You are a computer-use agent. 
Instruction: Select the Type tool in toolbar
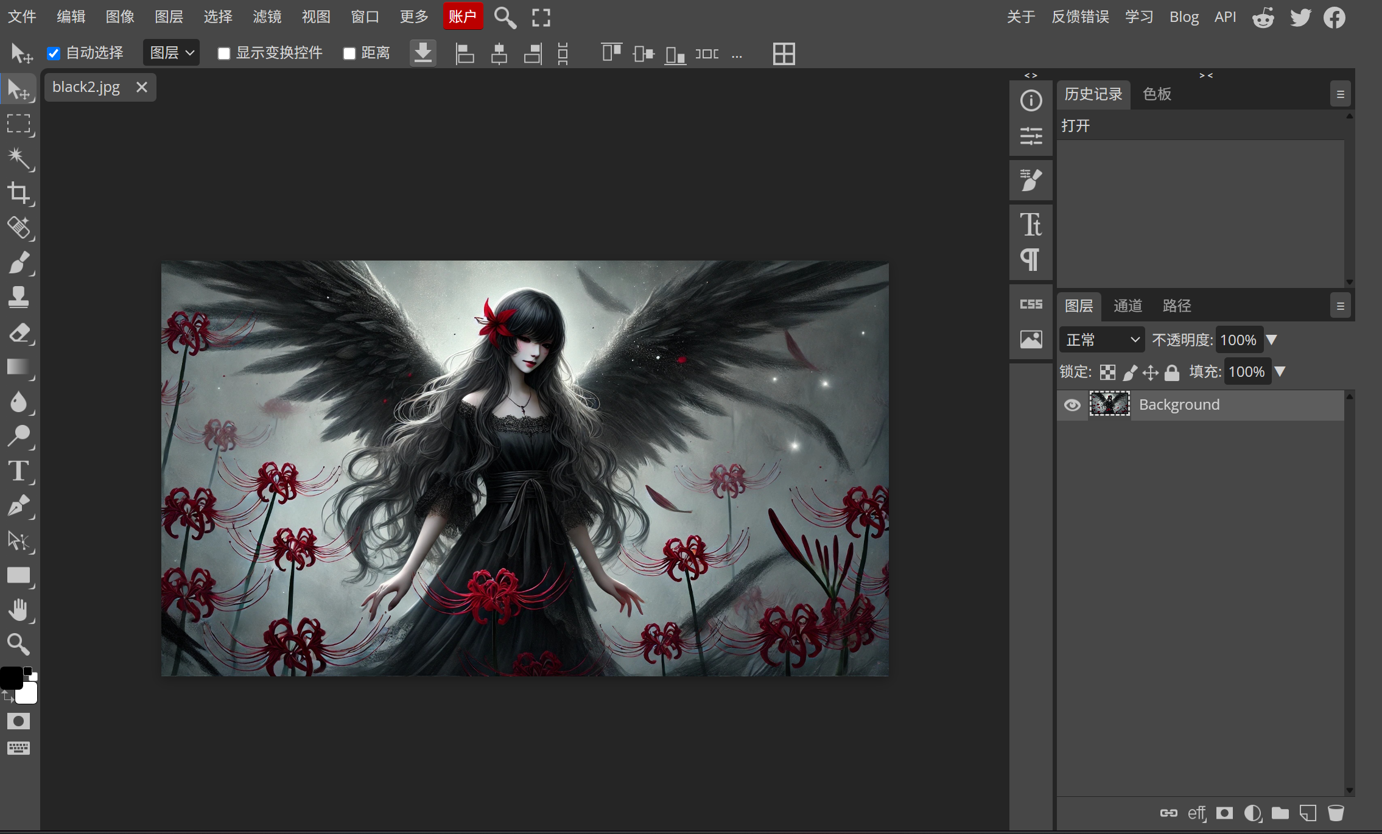tap(18, 471)
